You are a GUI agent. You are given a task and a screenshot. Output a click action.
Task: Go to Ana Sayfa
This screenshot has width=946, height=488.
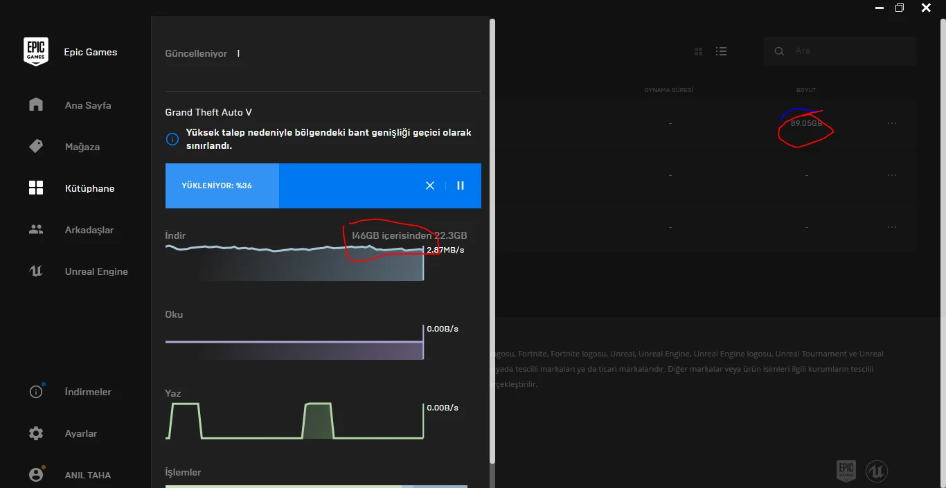pos(88,105)
